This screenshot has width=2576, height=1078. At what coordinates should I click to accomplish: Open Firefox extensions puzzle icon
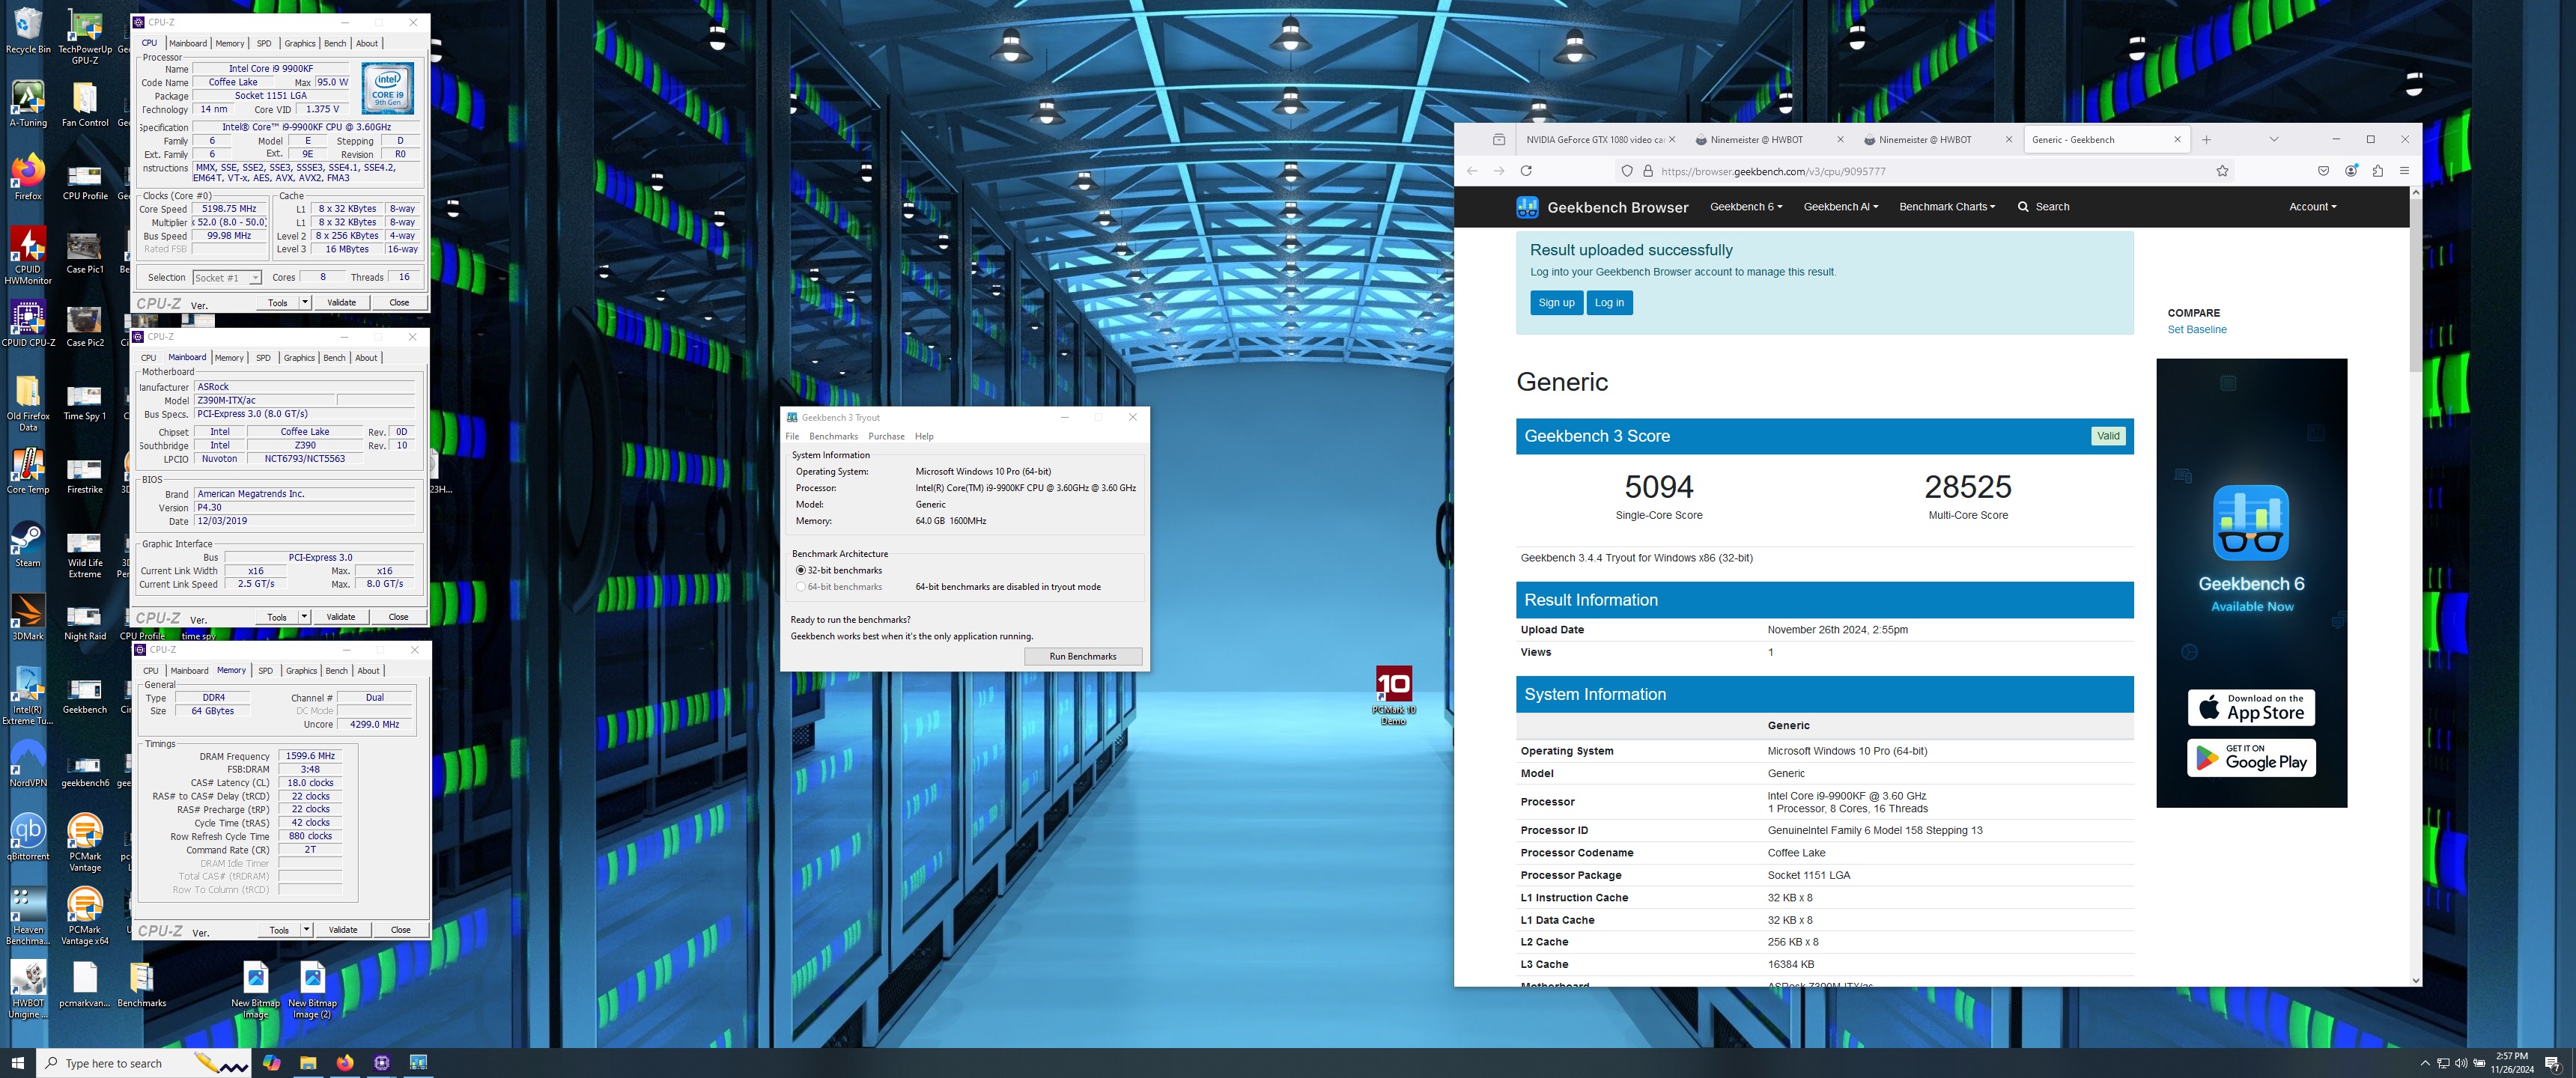[2378, 171]
